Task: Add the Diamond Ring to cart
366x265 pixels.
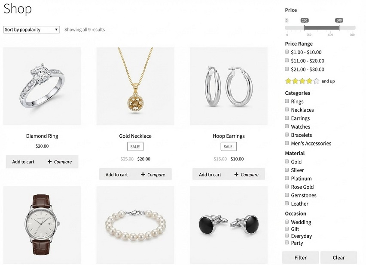Action: pos(23,162)
